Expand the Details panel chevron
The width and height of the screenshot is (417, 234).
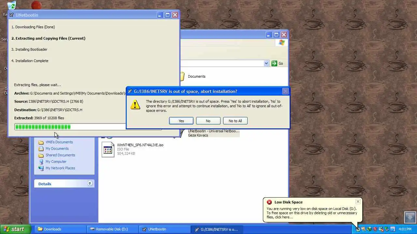(x=90, y=184)
